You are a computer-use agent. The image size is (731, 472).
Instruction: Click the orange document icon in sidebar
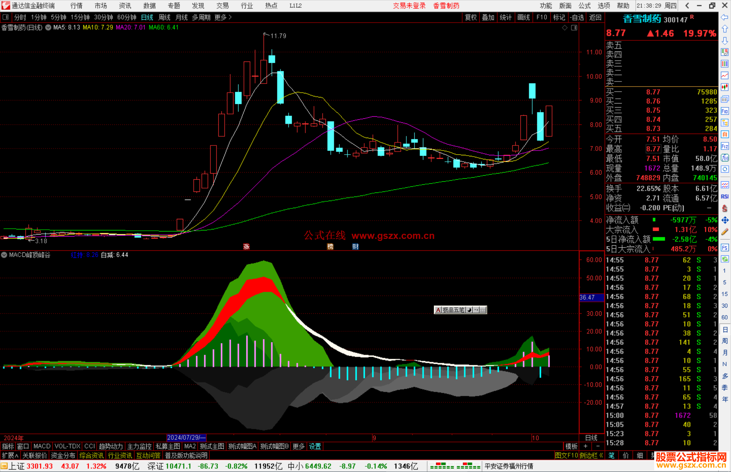[725, 134]
